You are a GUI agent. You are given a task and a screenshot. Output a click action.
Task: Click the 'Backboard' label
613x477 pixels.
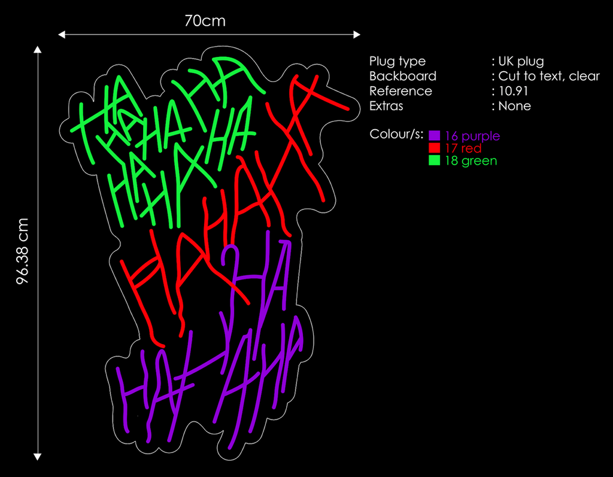coord(403,76)
